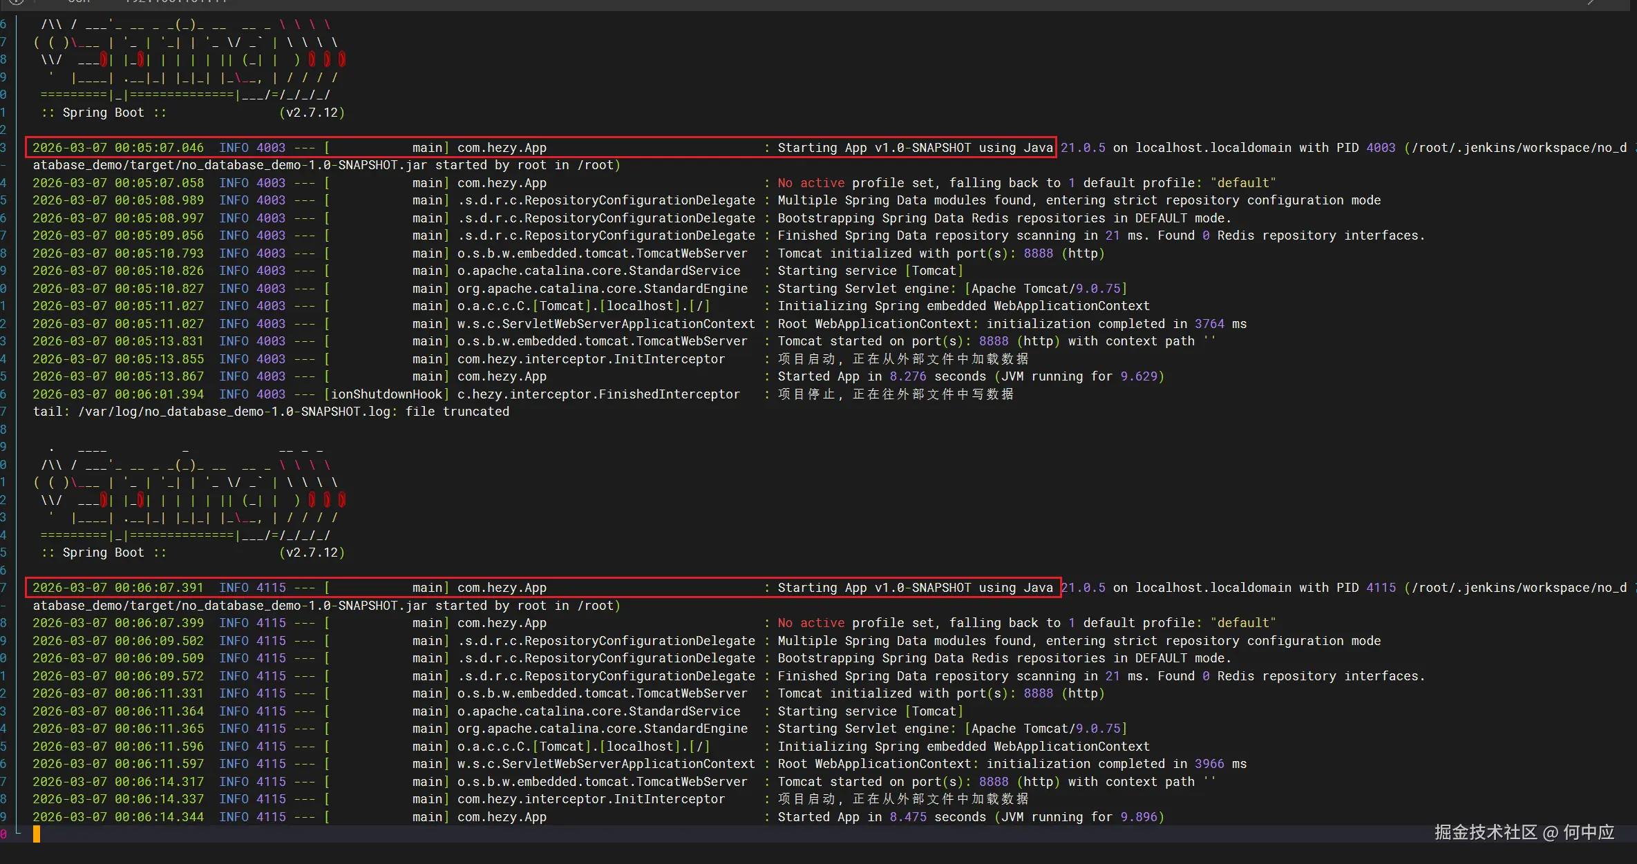Click the Tomcat version '9.0.75' in the first log block

(x=1098, y=289)
